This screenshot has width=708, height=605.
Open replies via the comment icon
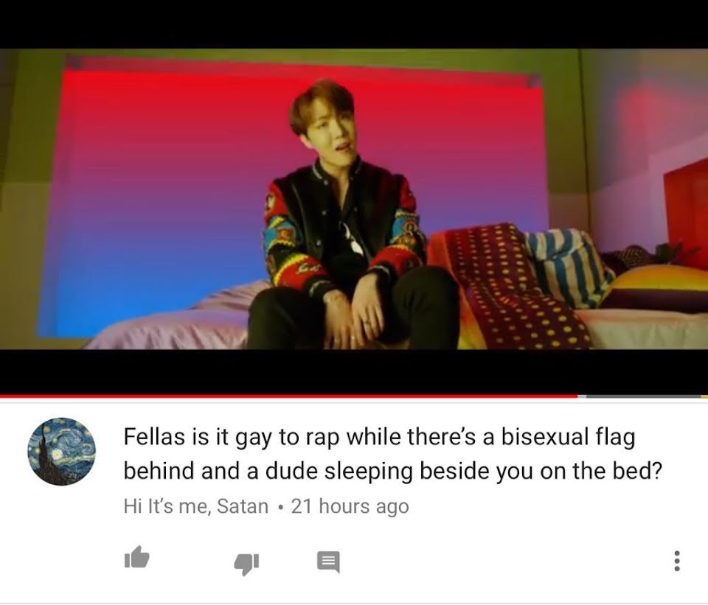point(328,562)
